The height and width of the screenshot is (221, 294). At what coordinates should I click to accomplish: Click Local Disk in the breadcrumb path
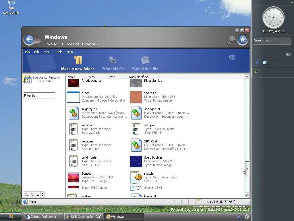pyautogui.click(x=72, y=44)
